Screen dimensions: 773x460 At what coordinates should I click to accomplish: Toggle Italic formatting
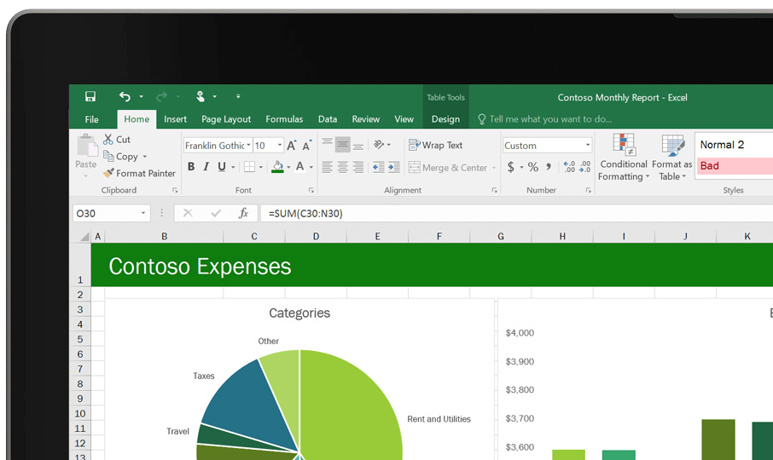pyautogui.click(x=206, y=167)
